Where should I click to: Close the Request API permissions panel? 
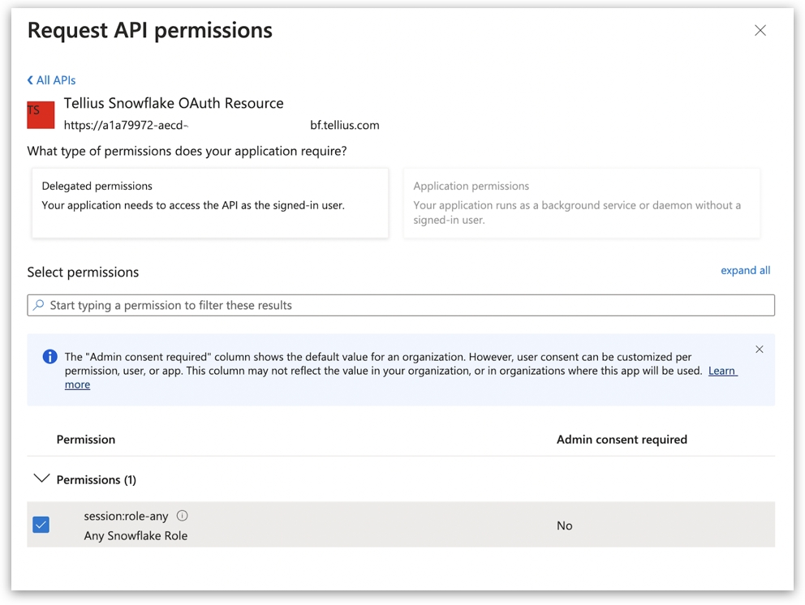pyautogui.click(x=760, y=31)
